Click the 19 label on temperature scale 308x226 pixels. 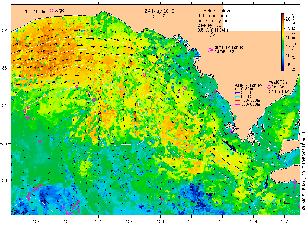[x=288, y=28]
